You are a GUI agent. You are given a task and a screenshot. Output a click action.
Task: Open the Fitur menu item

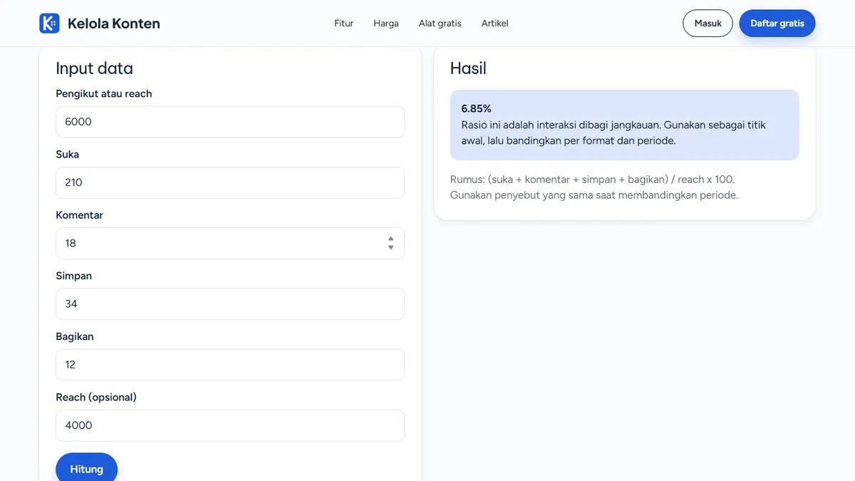(x=343, y=24)
